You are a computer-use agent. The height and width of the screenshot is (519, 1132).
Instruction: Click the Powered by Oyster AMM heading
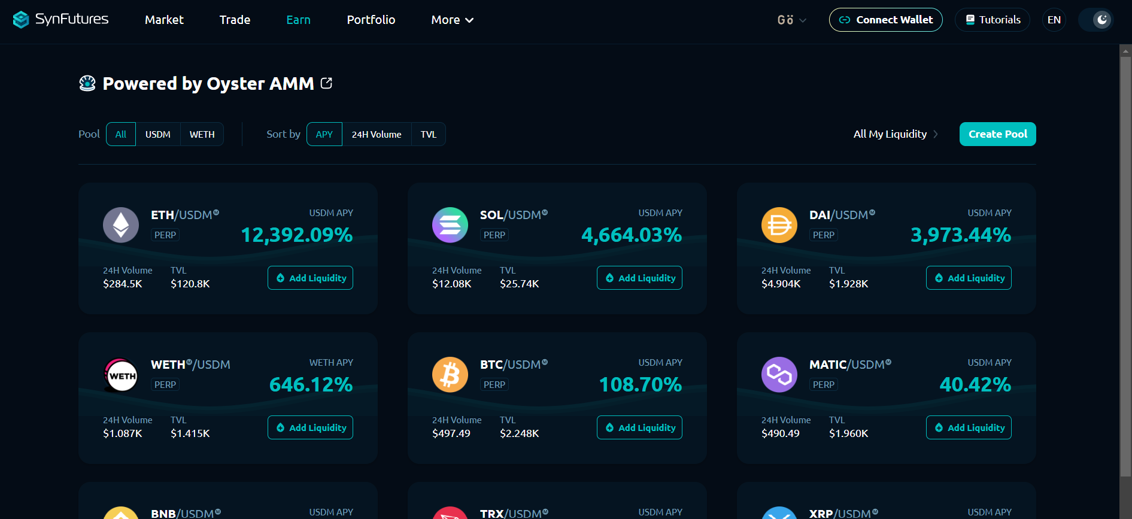point(208,83)
